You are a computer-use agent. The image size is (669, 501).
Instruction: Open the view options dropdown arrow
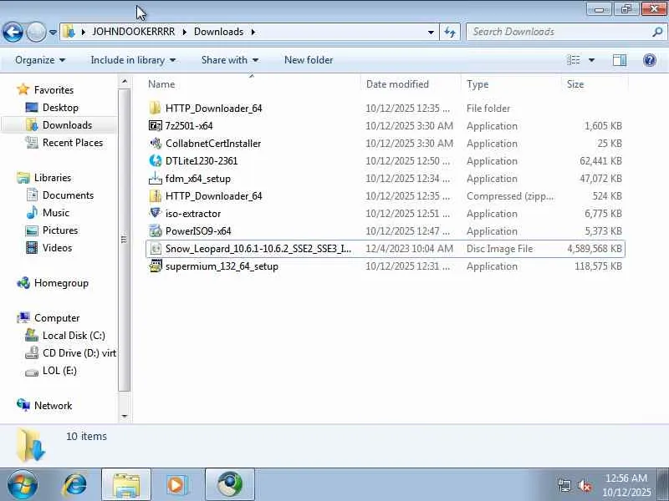point(591,60)
